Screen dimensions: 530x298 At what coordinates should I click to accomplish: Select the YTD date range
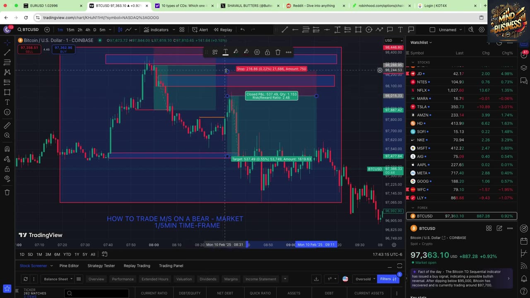(67, 255)
